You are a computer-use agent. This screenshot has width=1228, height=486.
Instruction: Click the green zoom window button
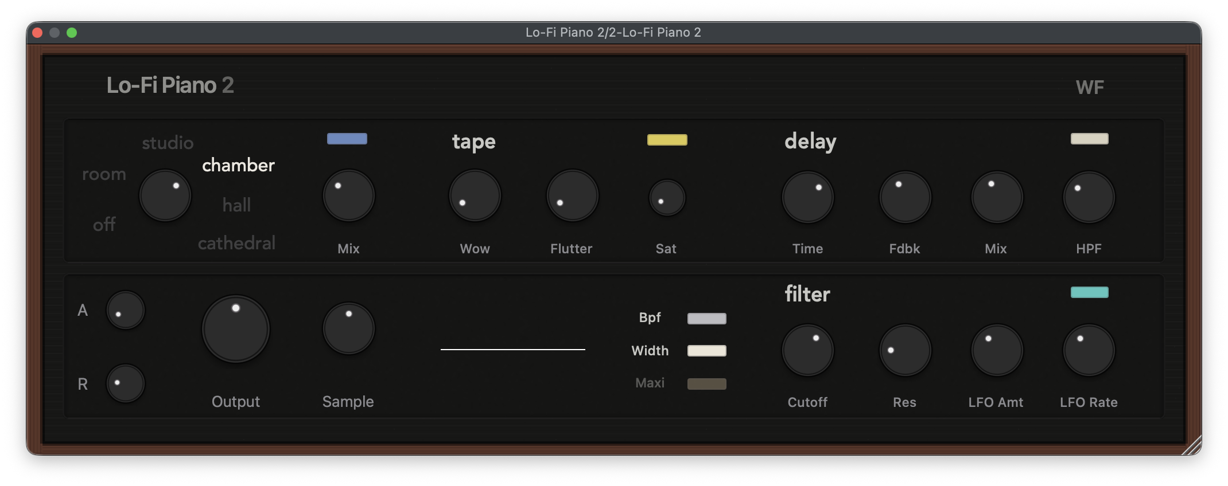point(72,33)
